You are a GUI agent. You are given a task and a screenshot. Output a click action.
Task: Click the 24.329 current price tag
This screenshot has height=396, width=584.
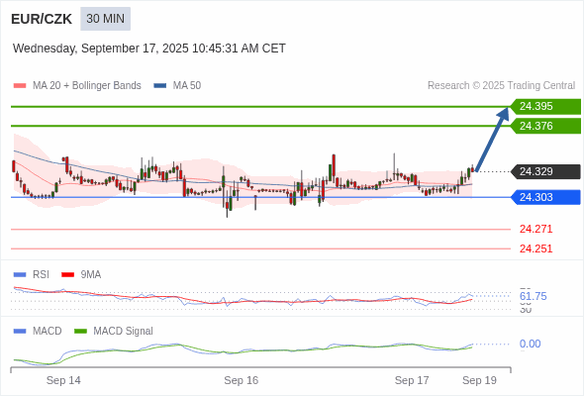pyautogui.click(x=545, y=171)
